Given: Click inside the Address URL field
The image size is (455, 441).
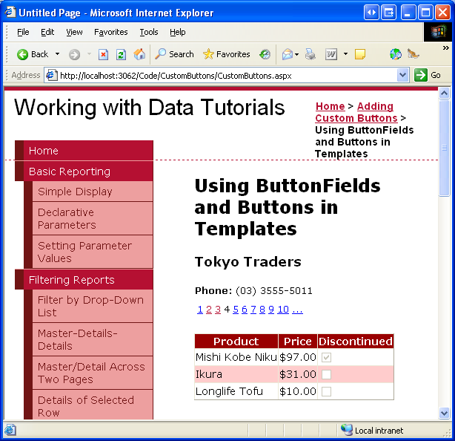Looking at the screenshot, I should pyautogui.click(x=222, y=75).
